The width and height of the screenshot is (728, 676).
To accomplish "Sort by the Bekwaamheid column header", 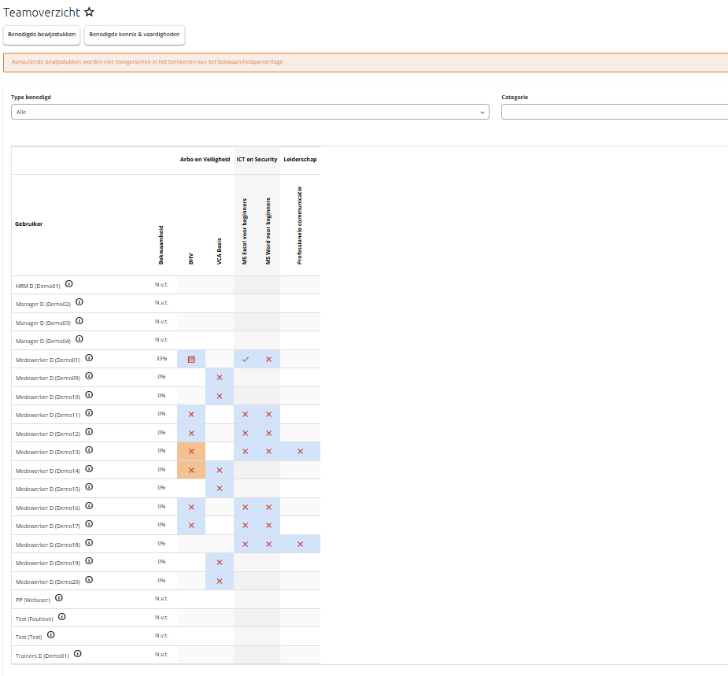I will [x=161, y=245].
